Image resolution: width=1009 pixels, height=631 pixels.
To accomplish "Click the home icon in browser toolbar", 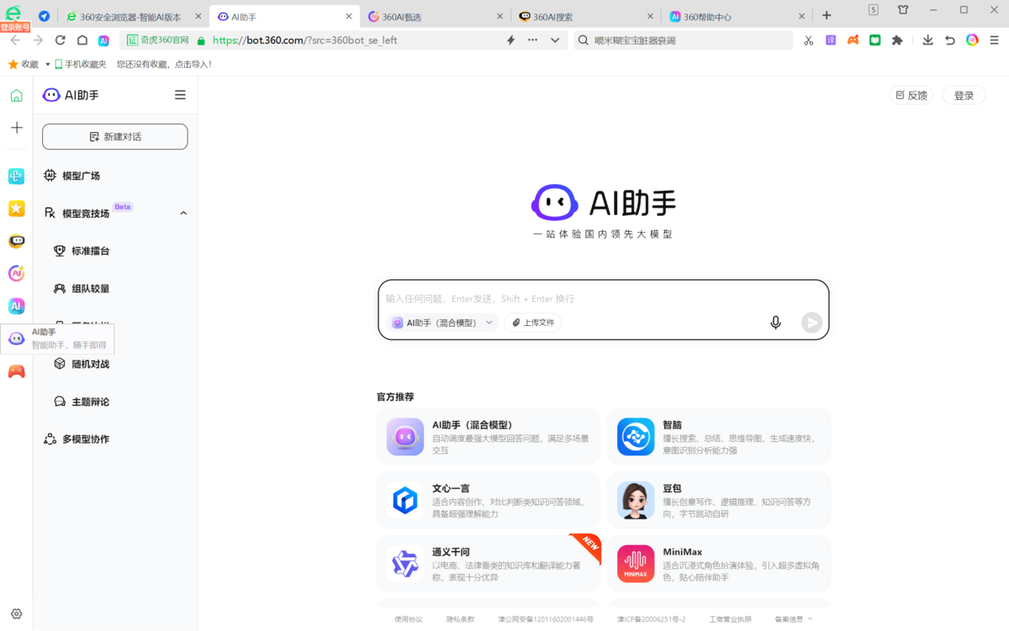I will [81, 39].
